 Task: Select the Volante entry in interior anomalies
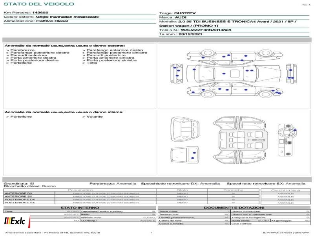(95, 116)
